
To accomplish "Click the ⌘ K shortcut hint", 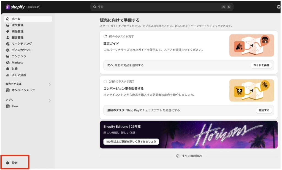I will 226,7.
